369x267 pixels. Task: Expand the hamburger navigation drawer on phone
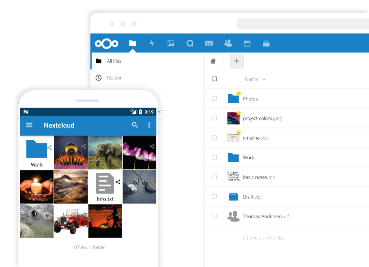tap(29, 125)
